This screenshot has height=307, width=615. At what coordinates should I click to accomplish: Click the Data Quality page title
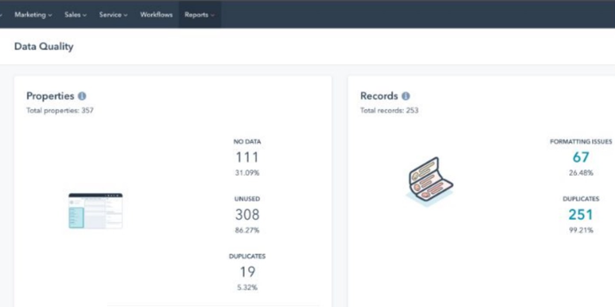point(44,47)
